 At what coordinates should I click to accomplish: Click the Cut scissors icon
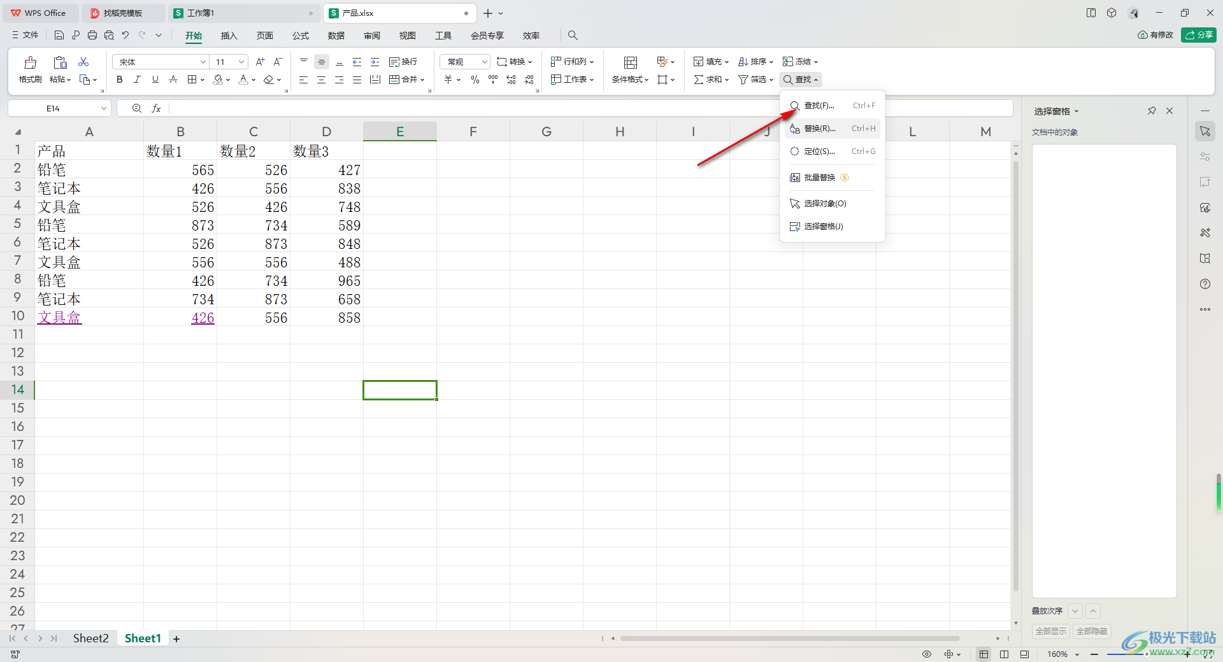pos(83,62)
